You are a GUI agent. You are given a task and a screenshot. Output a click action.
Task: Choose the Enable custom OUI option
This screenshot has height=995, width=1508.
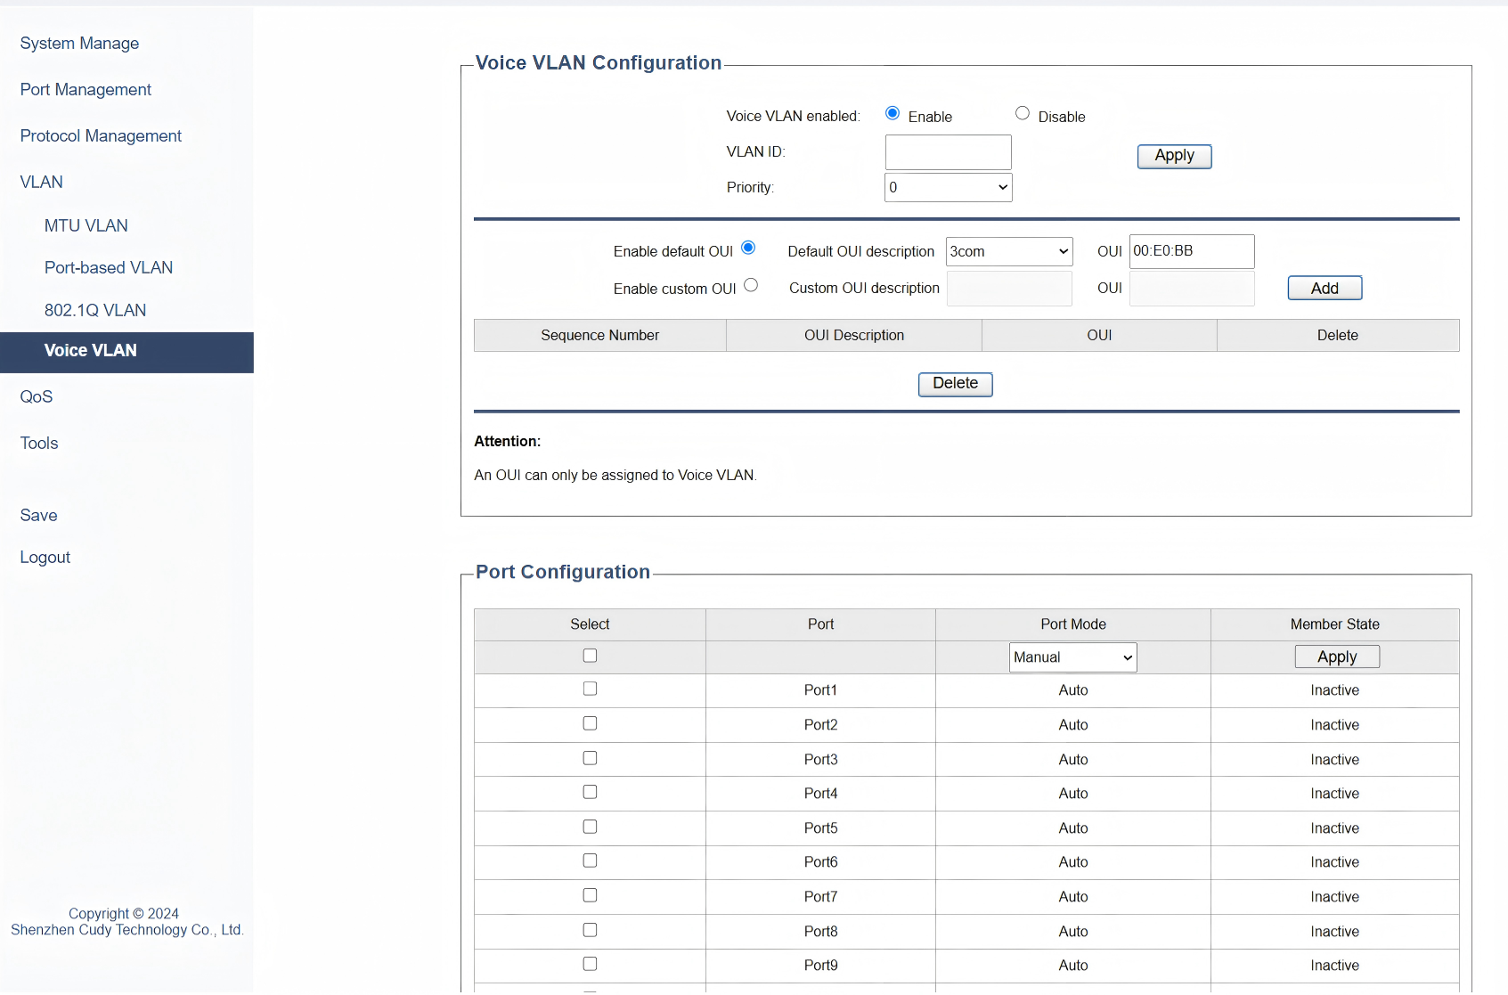(751, 285)
